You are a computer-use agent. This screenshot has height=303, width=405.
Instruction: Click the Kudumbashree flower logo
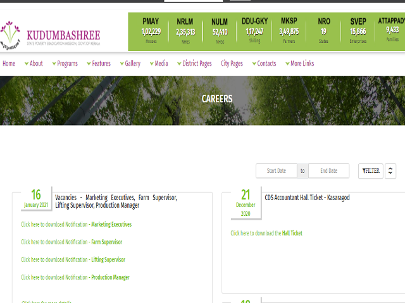(10, 35)
